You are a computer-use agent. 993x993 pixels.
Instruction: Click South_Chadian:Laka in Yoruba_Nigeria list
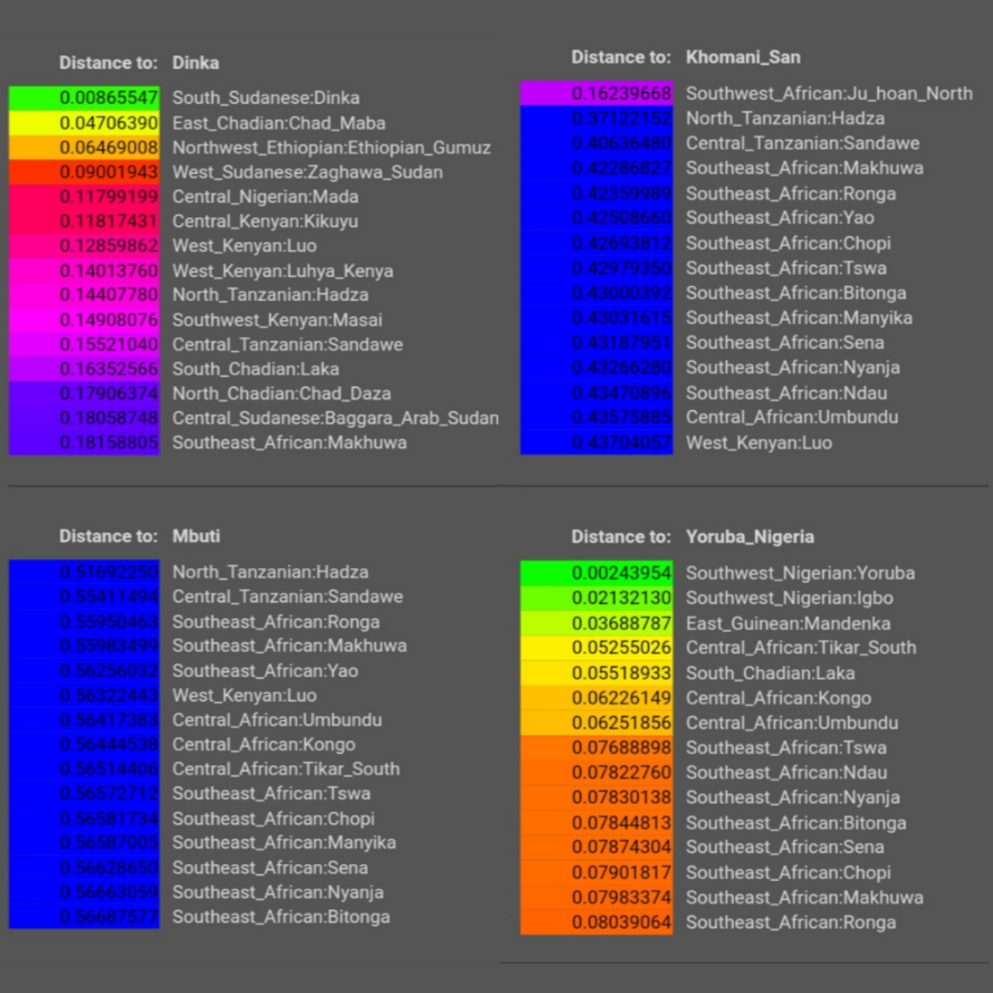click(770, 672)
